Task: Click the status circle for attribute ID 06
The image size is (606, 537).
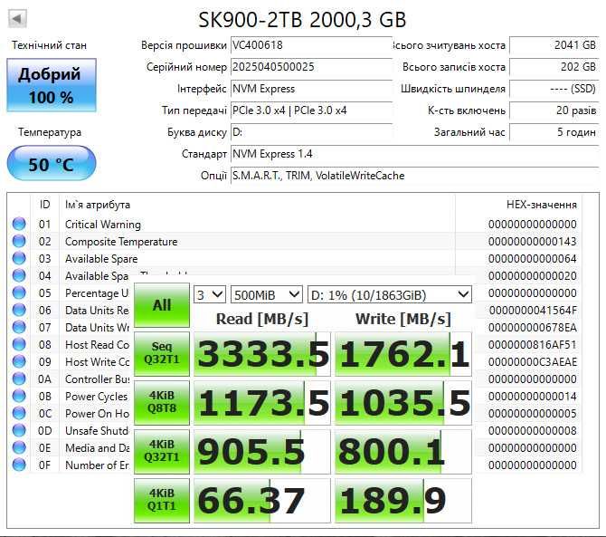Action: click(19, 310)
